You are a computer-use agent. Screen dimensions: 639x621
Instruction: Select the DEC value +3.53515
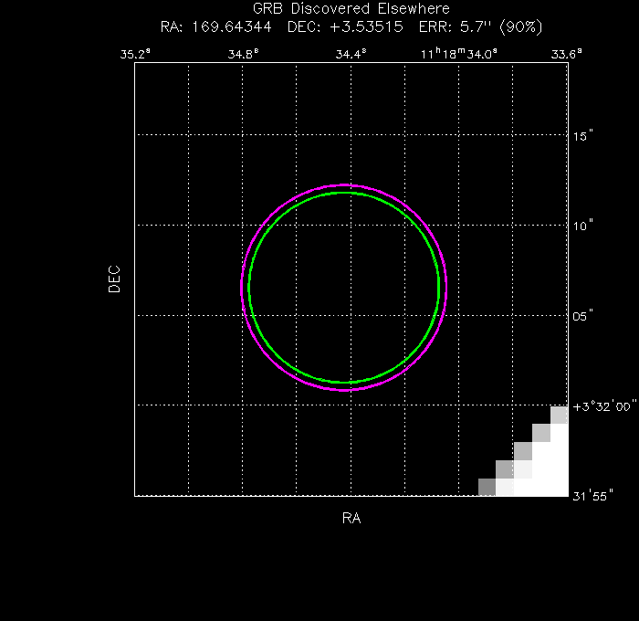pyautogui.click(x=366, y=26)
